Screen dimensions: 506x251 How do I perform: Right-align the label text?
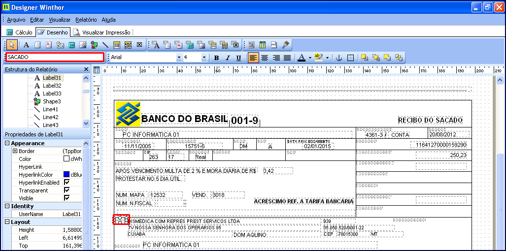pyautogui.click(x=276, y=58)
